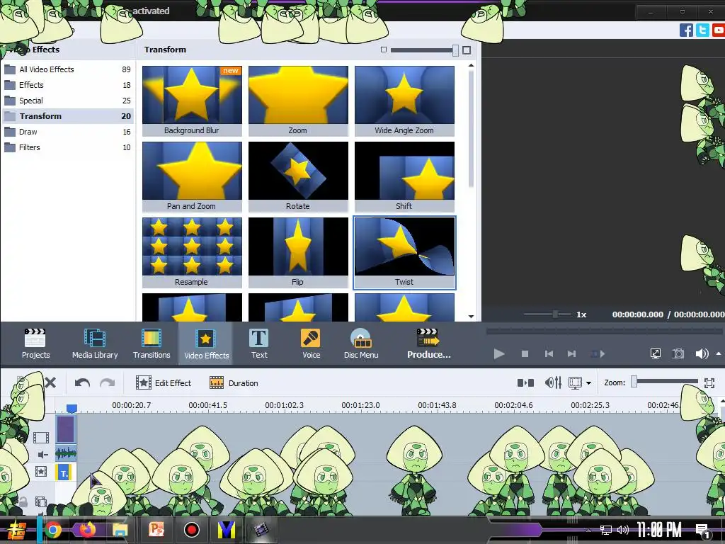Select the text effect clip on timeline
This screenshot has width=725, height=544.
pyautogui.click(x=63, y=472)
